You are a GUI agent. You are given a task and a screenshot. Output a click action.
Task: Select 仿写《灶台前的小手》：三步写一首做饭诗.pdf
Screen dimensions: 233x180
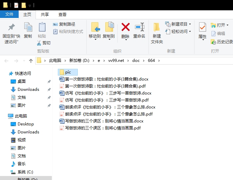[x=104, y=100]
